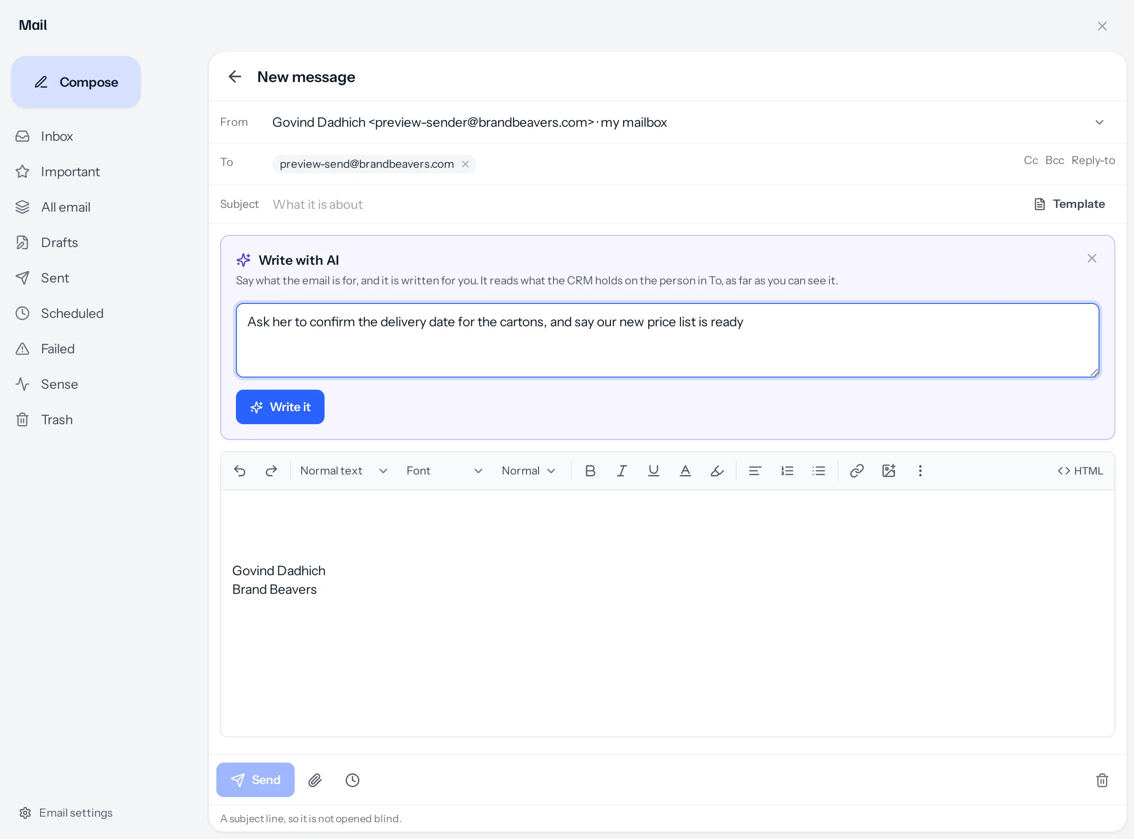Viewport: 1134px width, 839px height.
Task: Attach a file with the paperclip icon
Action: tap(315, 780)
